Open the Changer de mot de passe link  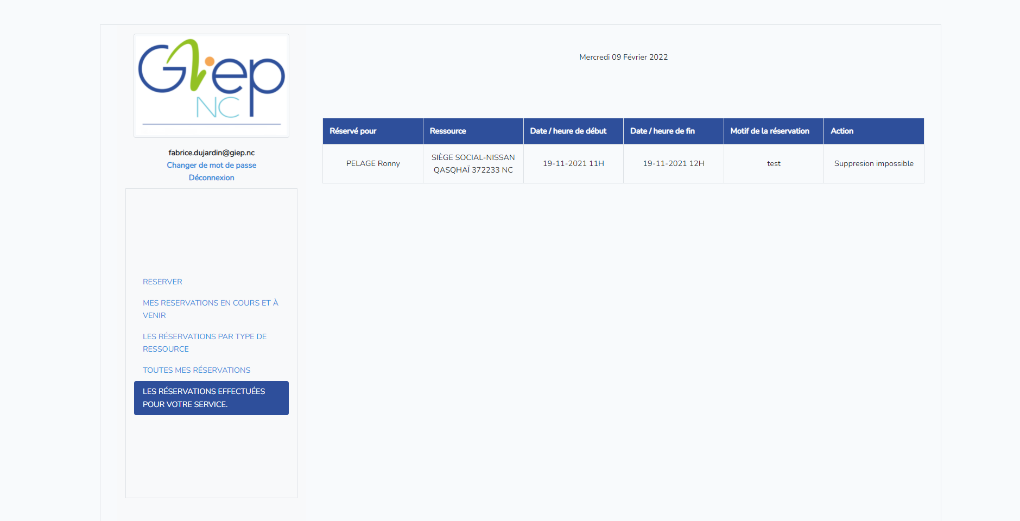pos(211,165)
